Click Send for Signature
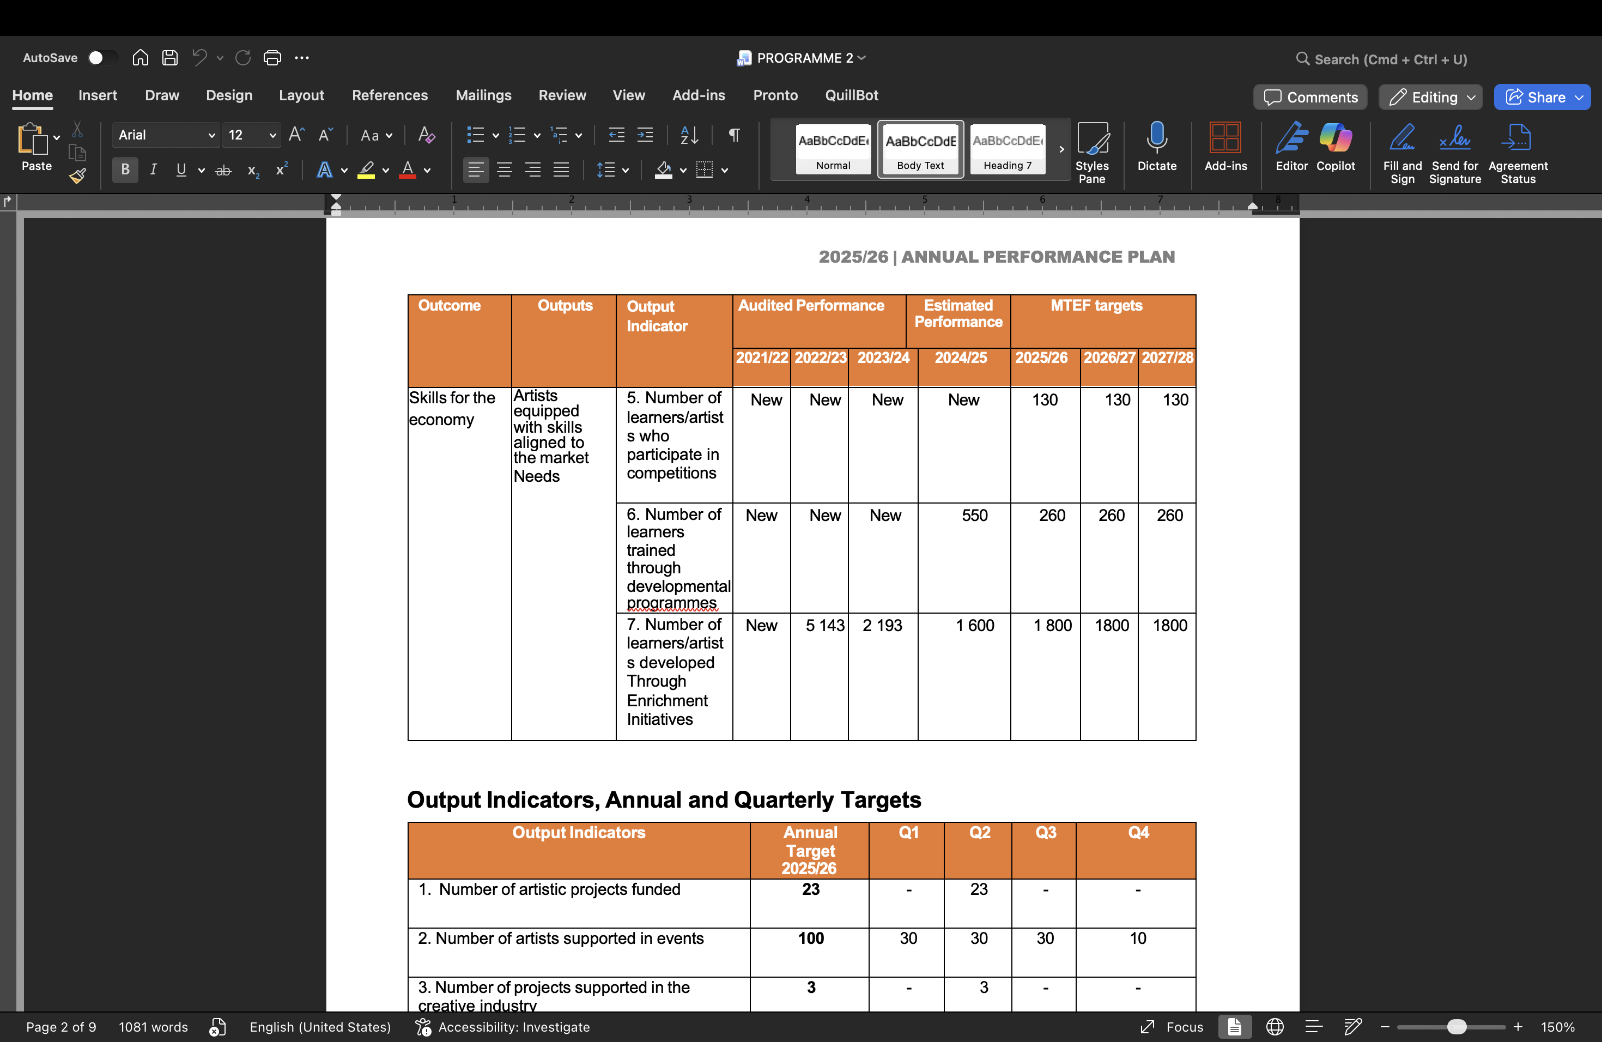Screen dimensions: 1602x1042 (1455, 153)
